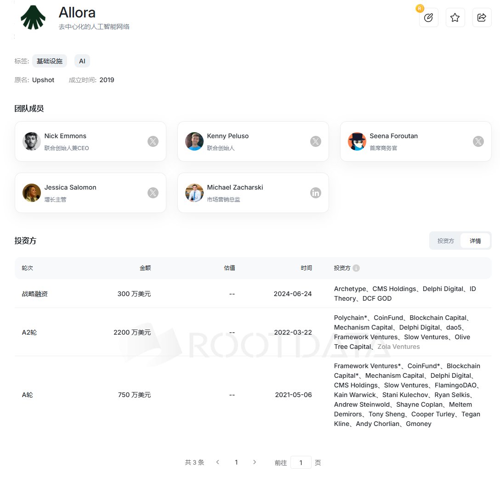
Task: Click the 300 万美元 amount
Action: pyautogui.click(x=134, y=294)
